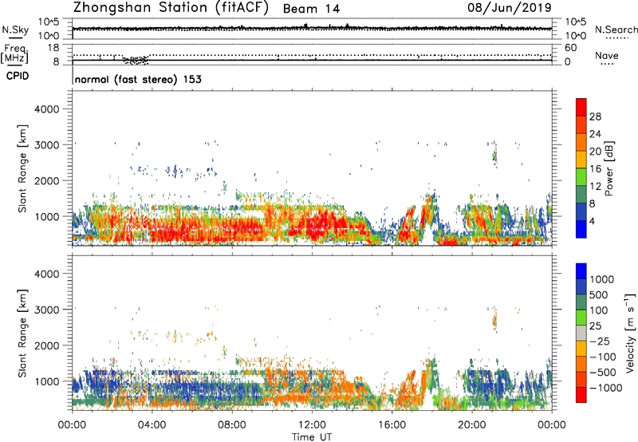Click the power colorbar orange segment
638x442 pixels.
pos(581,143)
